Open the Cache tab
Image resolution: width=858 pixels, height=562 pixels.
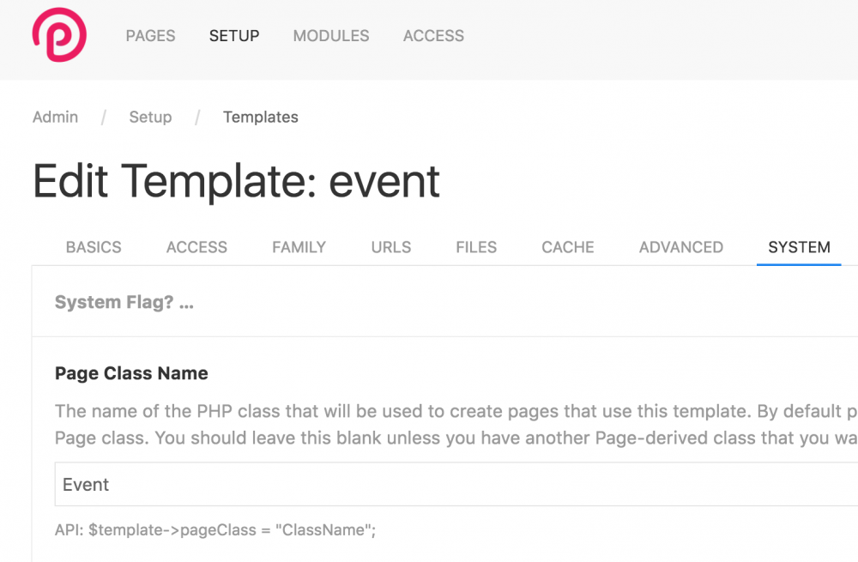tap(568, 247)
